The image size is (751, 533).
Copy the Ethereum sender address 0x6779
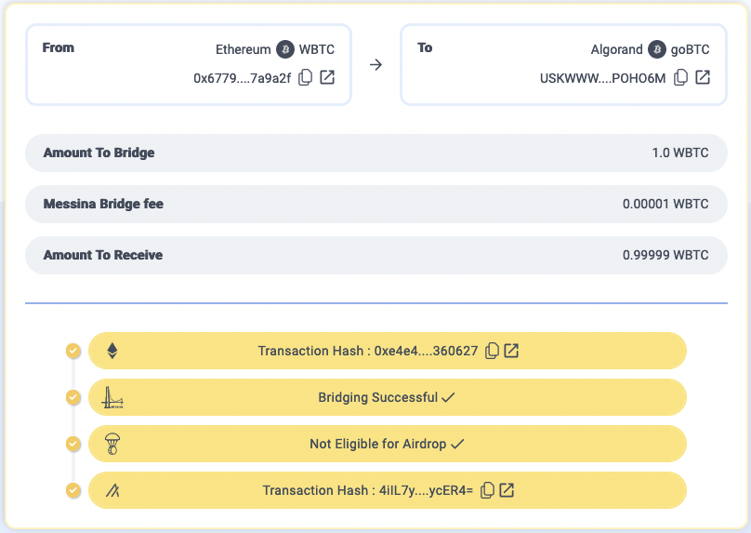[x=306, y=78]
